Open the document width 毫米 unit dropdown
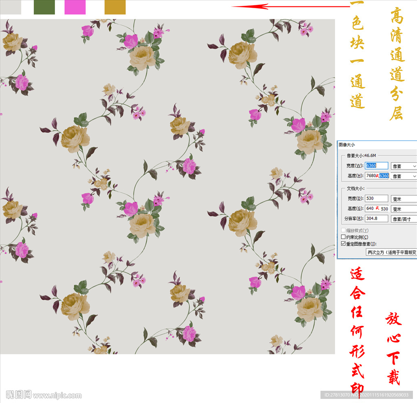Viewport: 417px width, 403px height. (x=404, y=199)
